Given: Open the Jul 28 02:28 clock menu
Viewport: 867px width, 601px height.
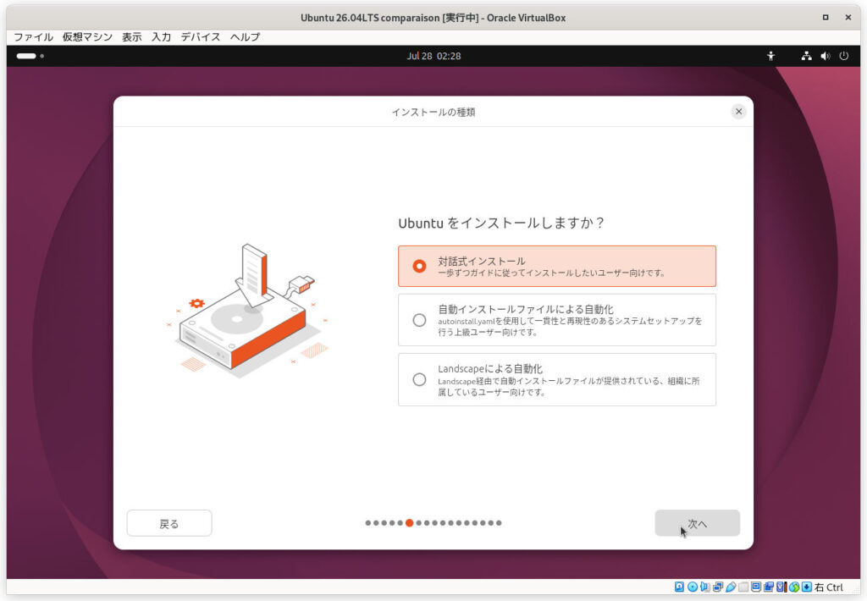Looking at the screenshot, I should (433, 56).
